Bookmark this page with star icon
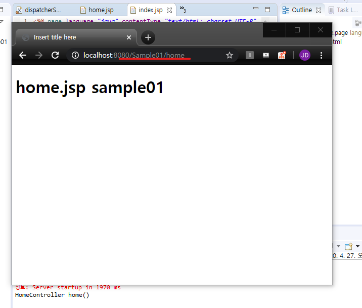362x308 pixels. [x=229, y=55]
